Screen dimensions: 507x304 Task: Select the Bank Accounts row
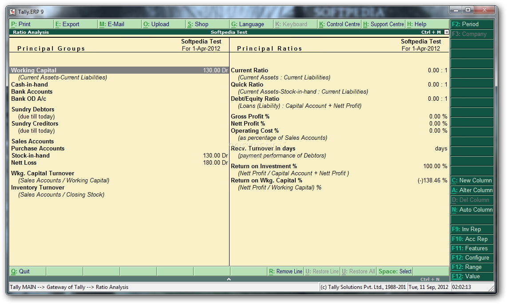tap(119, 92)
